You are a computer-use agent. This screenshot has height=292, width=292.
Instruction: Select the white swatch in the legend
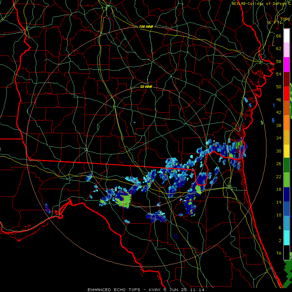click(x=286, y=36)
